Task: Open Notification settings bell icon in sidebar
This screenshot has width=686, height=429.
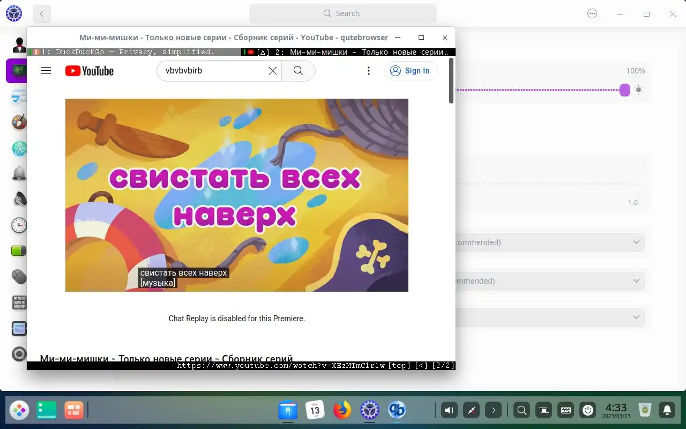Action: click(x=19, y=174)
